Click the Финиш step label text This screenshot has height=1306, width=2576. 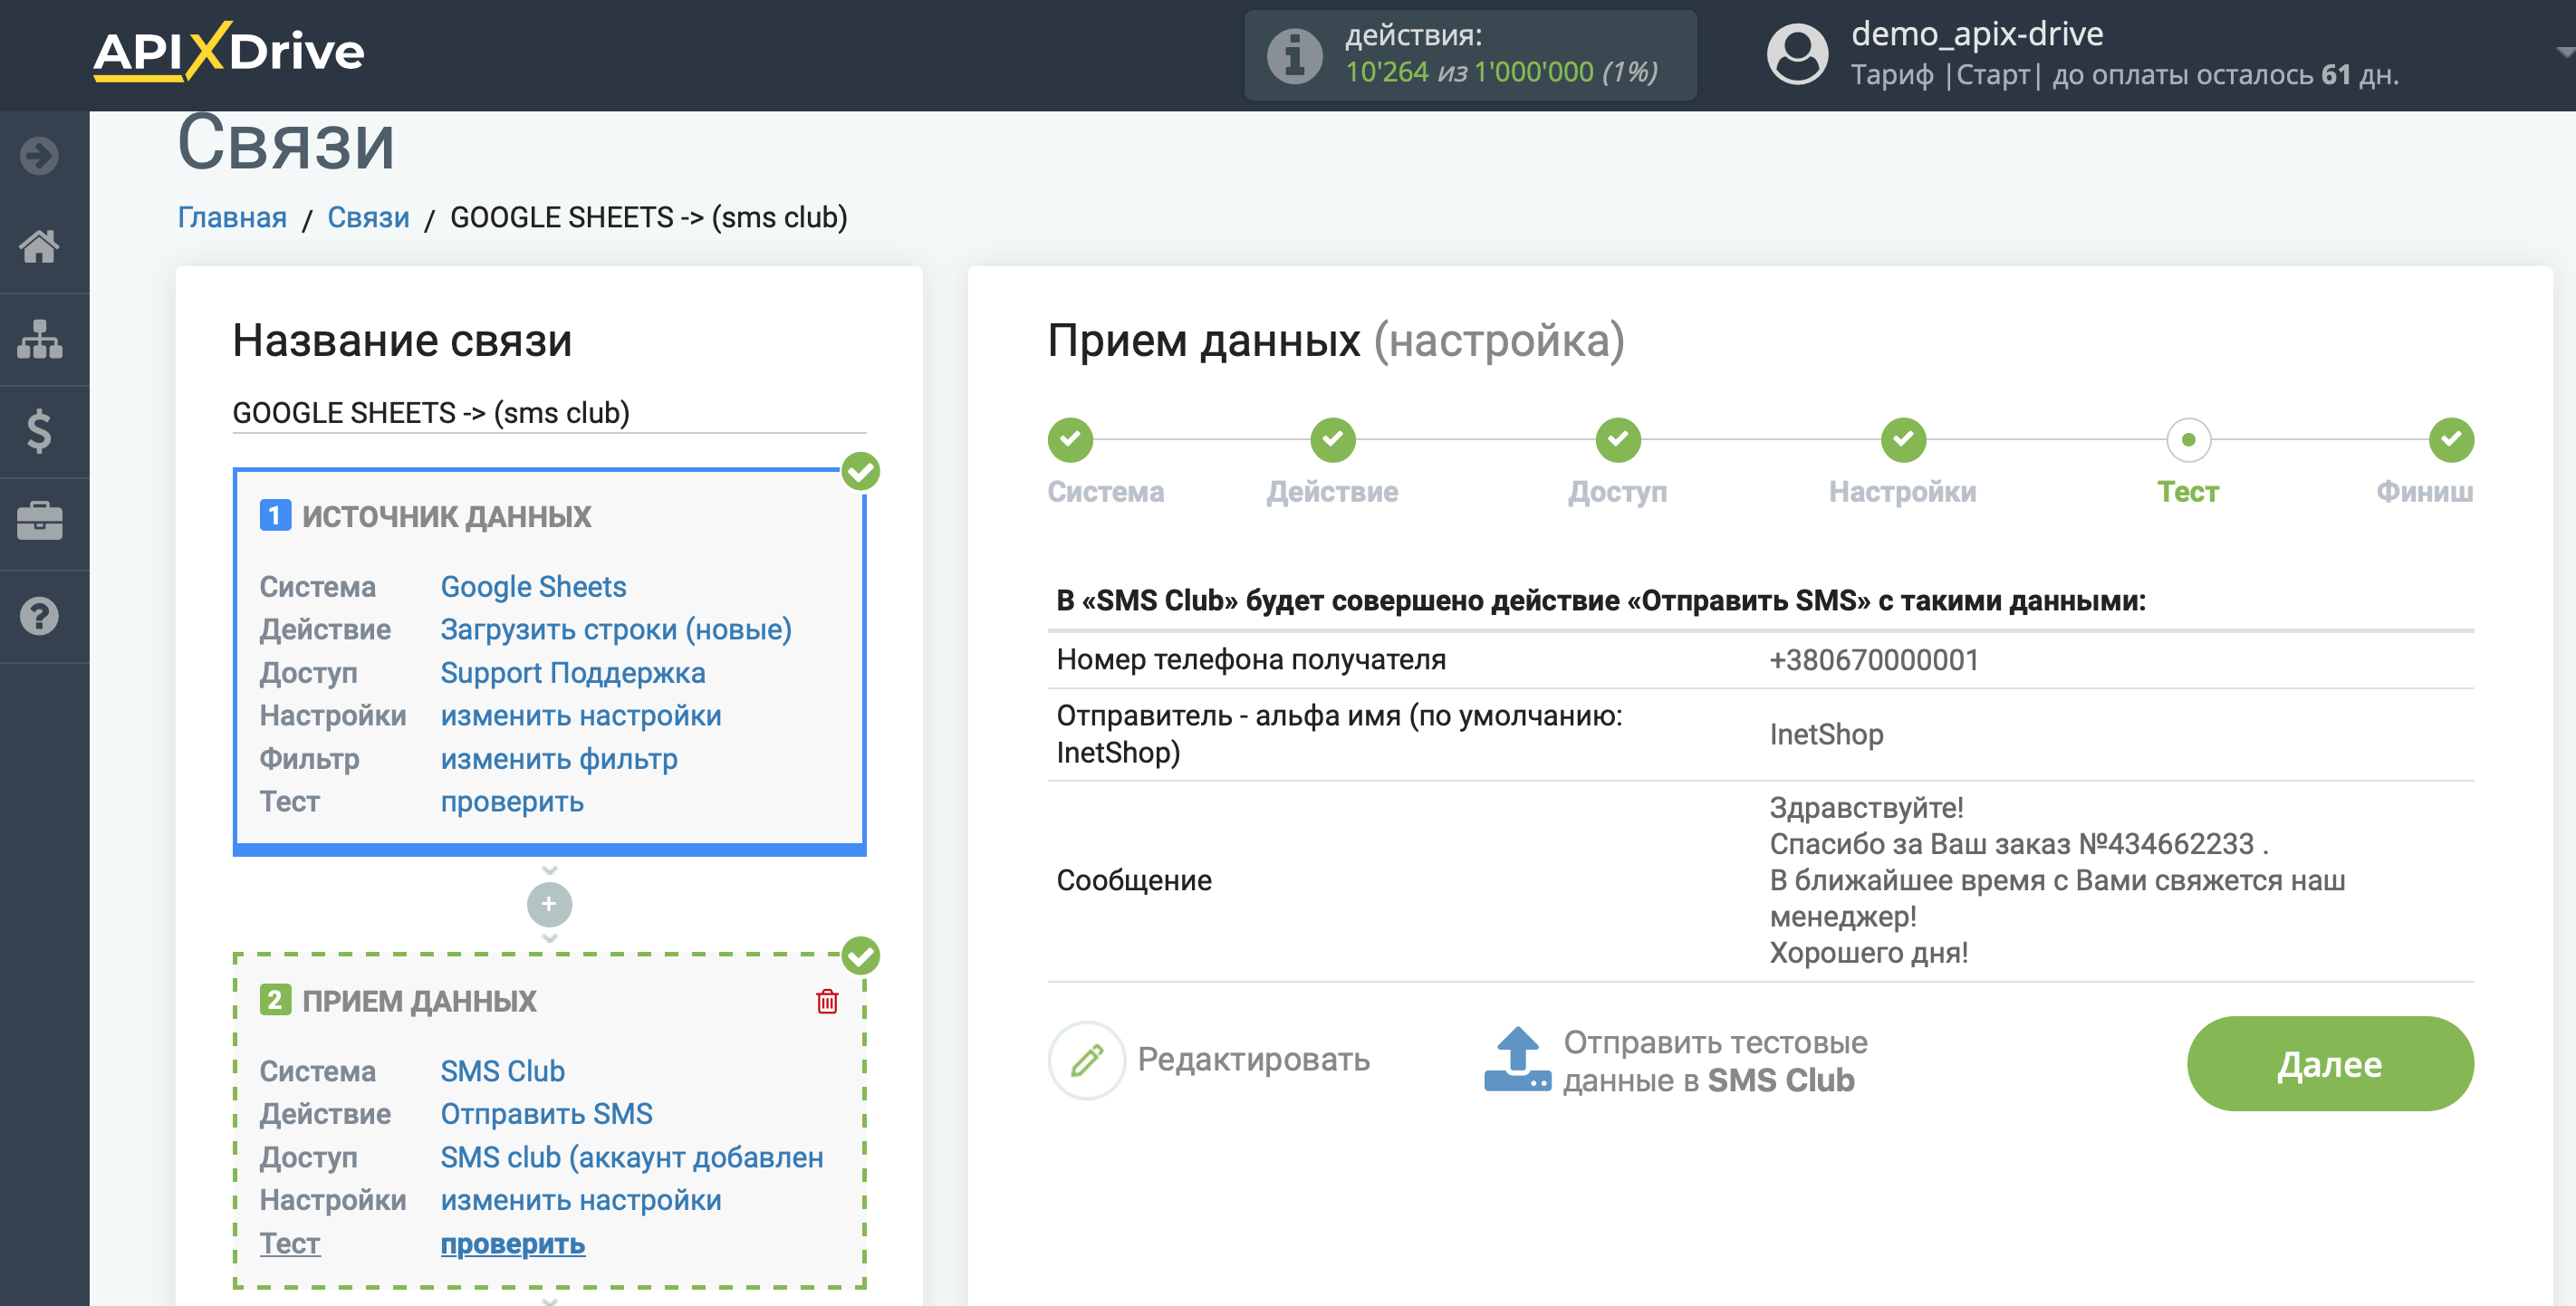click(2424, 492)
